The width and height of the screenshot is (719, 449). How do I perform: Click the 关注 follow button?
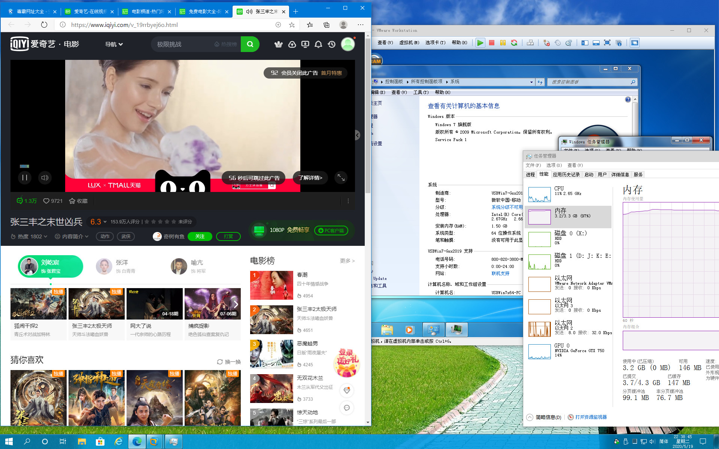pos(200,236)
